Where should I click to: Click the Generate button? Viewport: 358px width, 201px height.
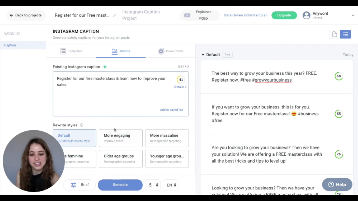point(120,185)
